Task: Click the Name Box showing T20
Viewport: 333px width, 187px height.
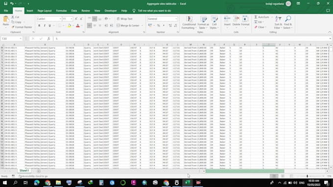Action: pyautogui.click(x=11, y=39)
